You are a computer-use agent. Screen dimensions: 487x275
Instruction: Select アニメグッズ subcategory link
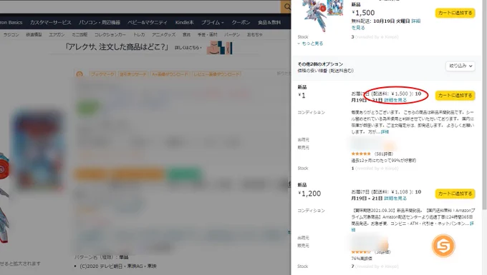[x=164, y=35]
